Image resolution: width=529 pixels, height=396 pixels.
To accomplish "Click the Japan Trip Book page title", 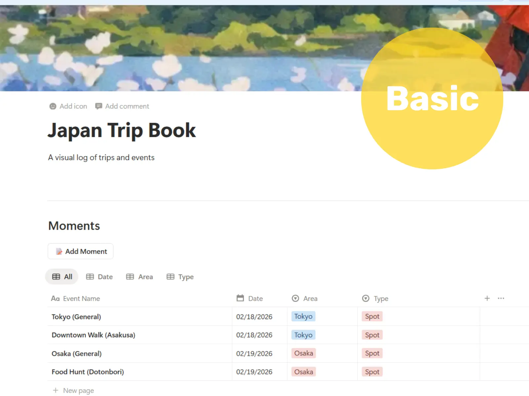I will coord(122,130).
